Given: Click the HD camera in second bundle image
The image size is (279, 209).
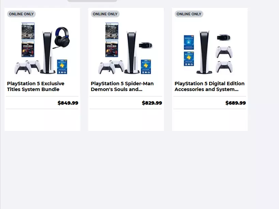Looking at the screenshot, I should 146,45.
